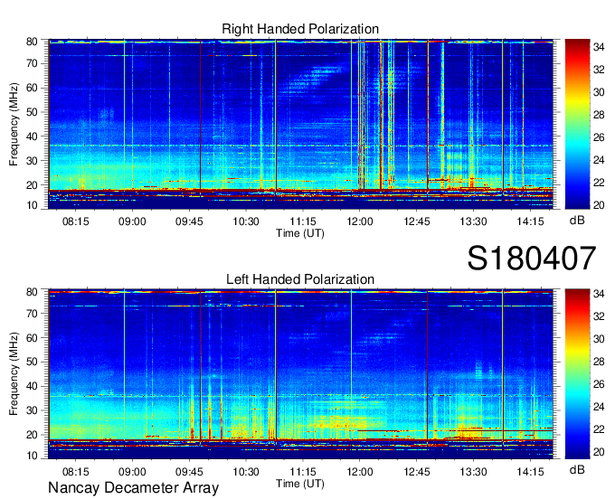Click the "20" frequency tick of the Right Handed plot
The width and height of the screenshot is (615, 499).
[x=32, y=185]
